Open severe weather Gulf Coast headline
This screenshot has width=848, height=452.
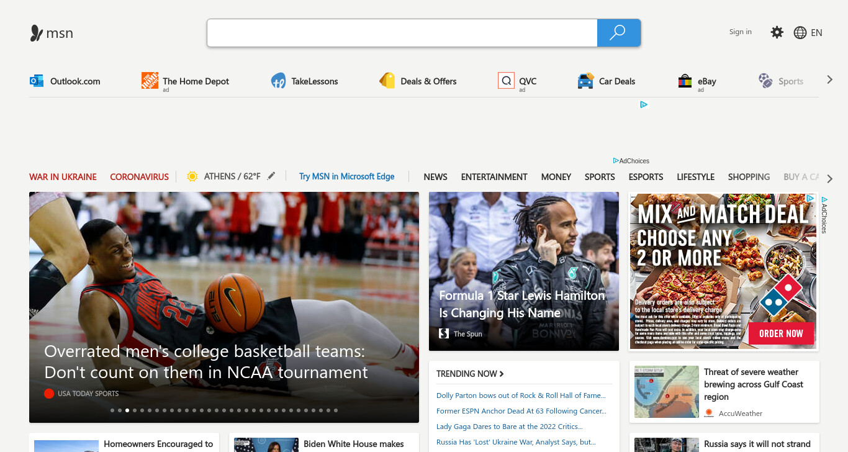pos(754,384)
